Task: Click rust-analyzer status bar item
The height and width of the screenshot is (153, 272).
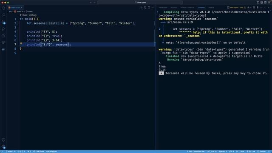Action: (x=51, y=151)
